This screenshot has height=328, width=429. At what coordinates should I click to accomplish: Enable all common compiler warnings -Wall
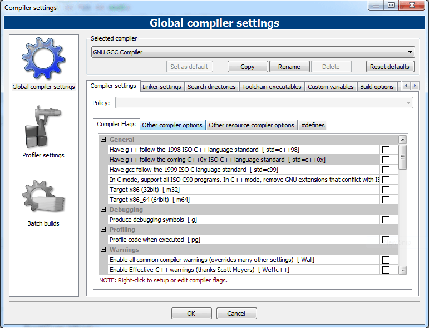coord(386,260)
